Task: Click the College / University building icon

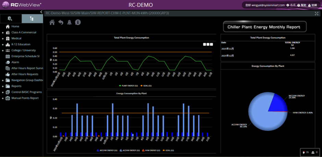Action: (x=8, y=50)
